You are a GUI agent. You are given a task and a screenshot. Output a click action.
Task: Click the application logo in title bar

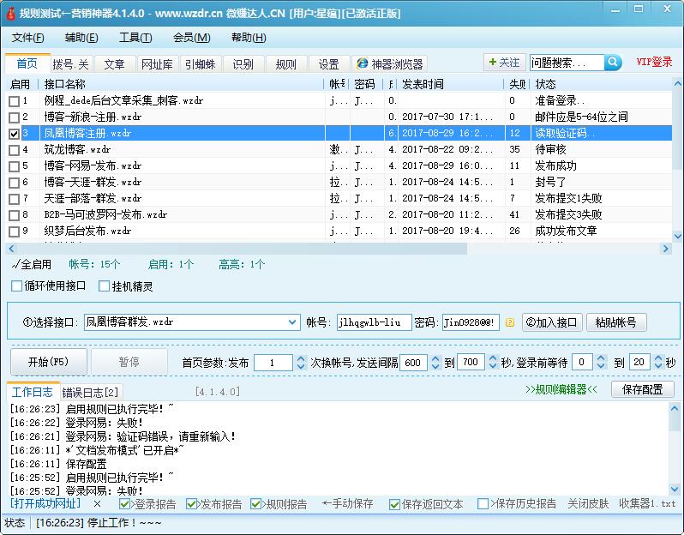[x=10, y=13]
